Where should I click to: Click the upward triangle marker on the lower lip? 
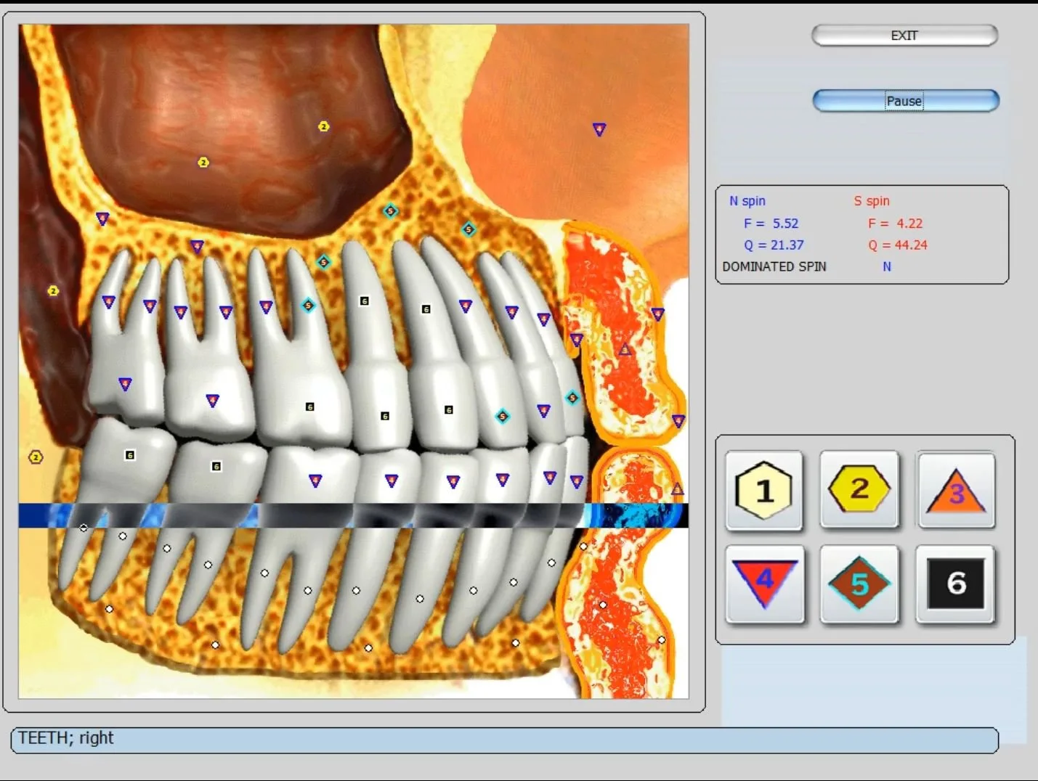[x=677, y=489]
